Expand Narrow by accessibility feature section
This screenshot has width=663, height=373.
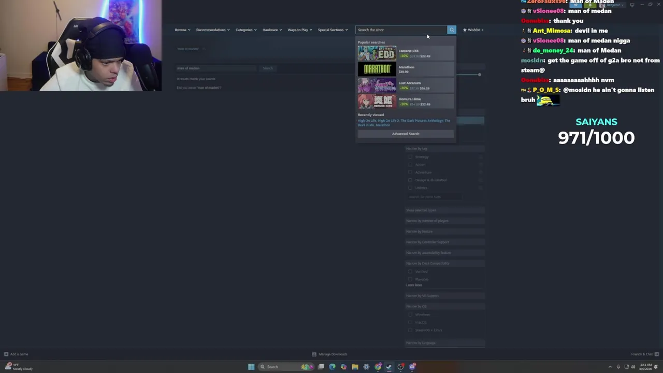point(445,253)
